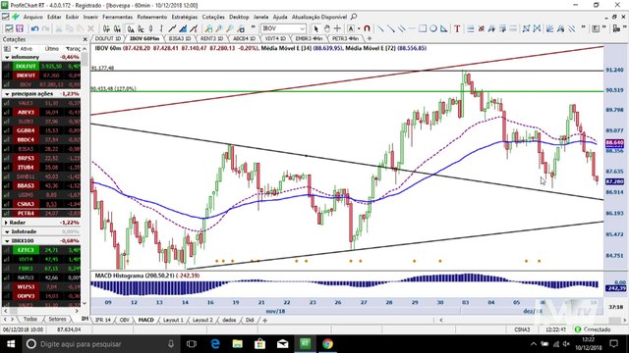Select the Layout 1 tab
The image size is (629, 353).
coord(173,320)
